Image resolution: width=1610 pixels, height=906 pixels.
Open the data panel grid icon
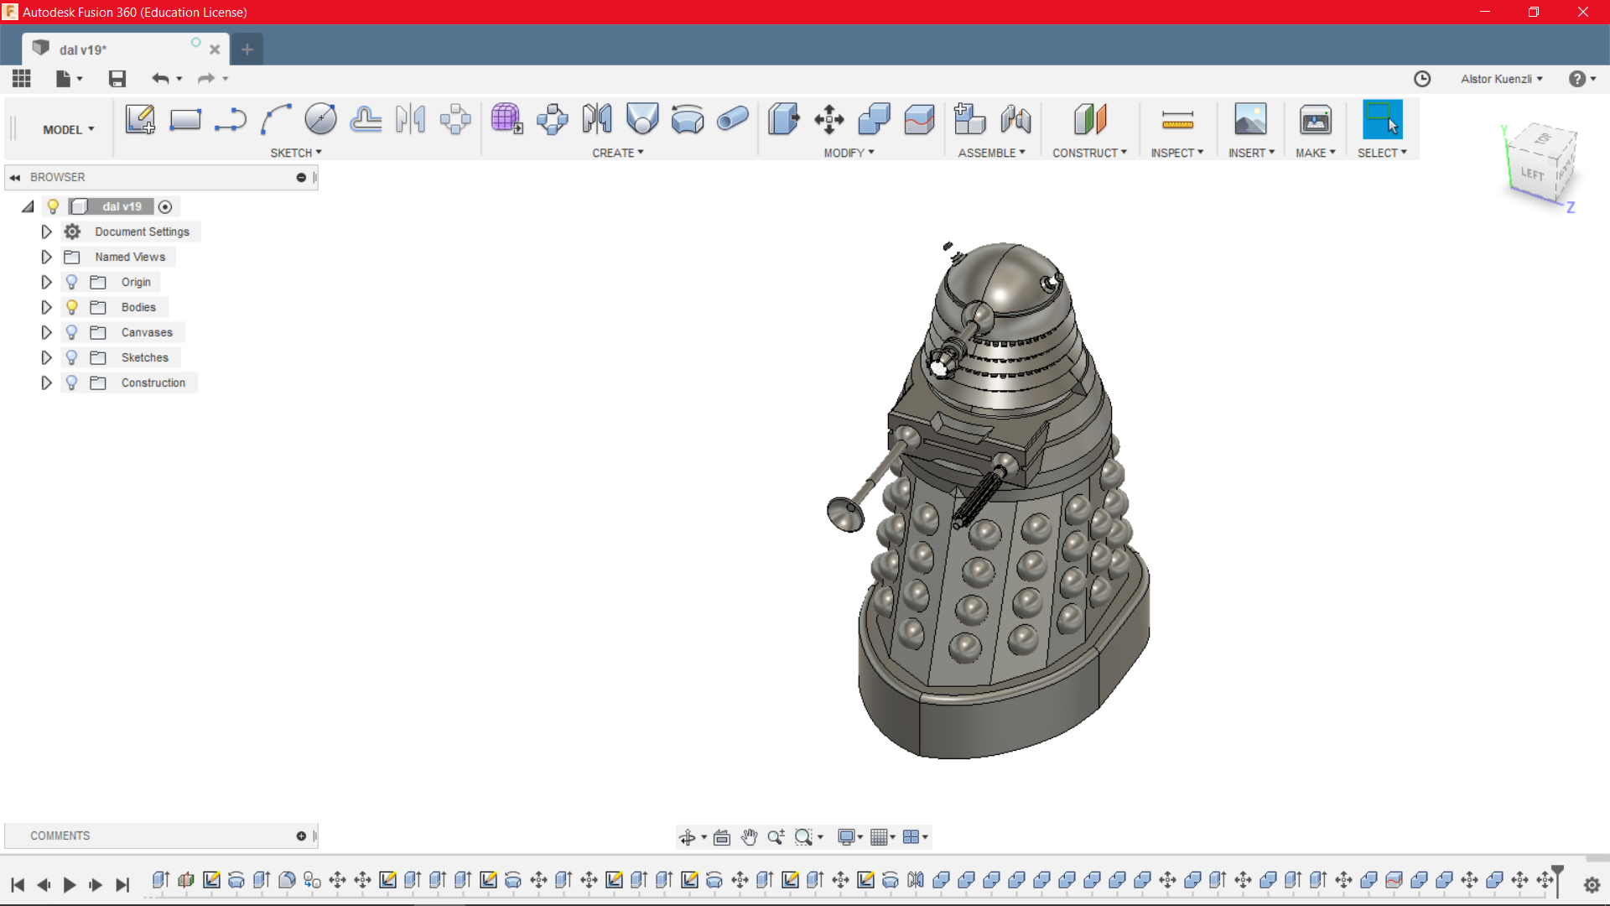(x=22, y=79)
